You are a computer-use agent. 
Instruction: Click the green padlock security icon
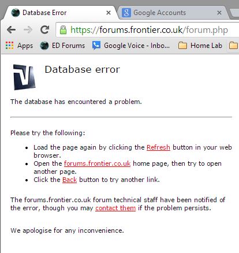[63, 29]
